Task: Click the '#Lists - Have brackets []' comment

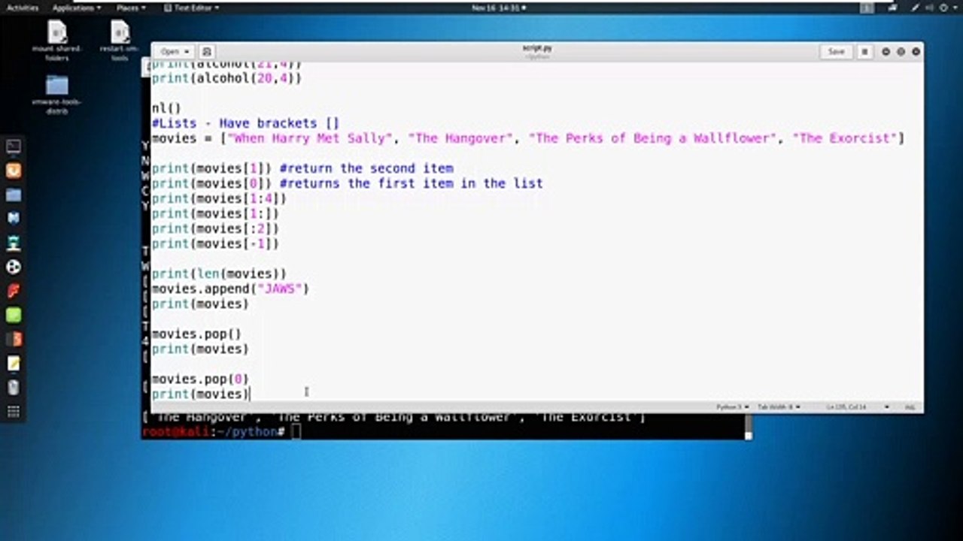Action: pyautogui.click(x=245, y=123)
